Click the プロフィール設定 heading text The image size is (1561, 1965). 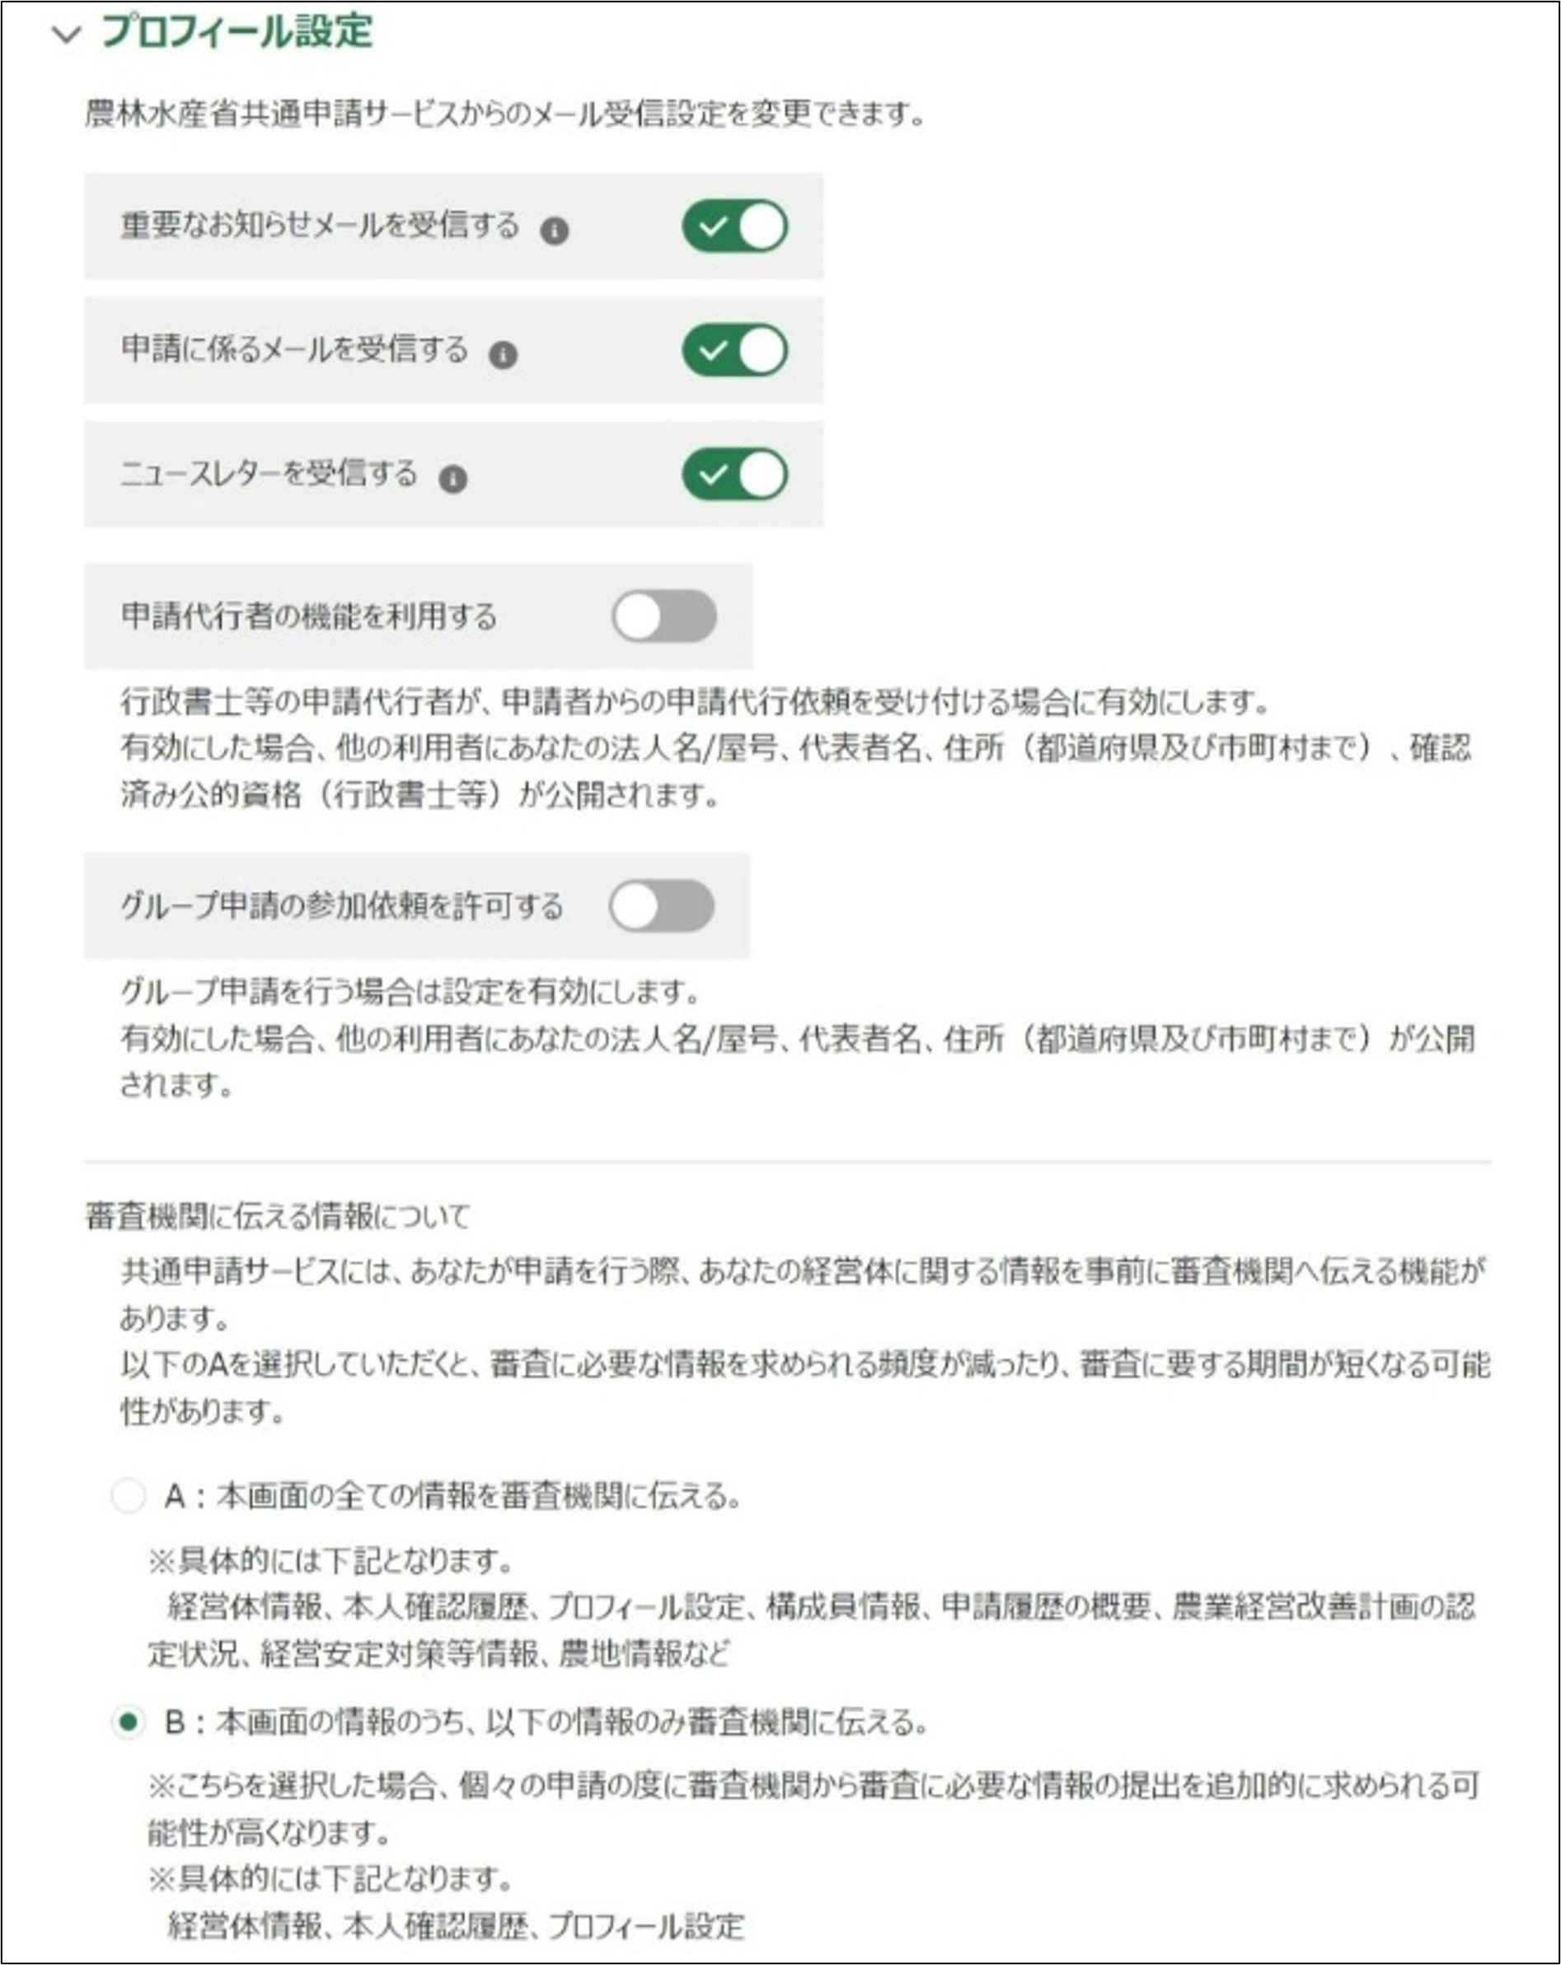(x=237, y=33)
